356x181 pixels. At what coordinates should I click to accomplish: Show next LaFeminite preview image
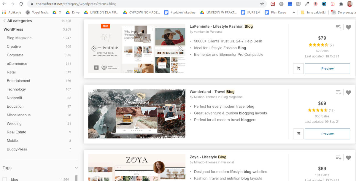pos(180,48)
